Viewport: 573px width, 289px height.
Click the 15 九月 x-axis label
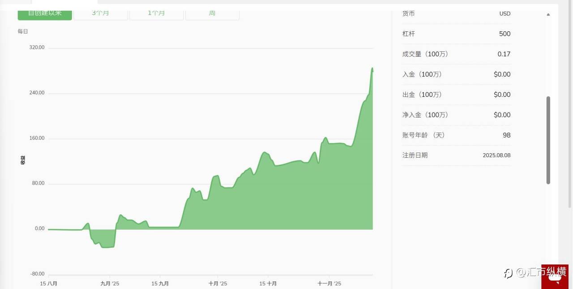(160, 283)
